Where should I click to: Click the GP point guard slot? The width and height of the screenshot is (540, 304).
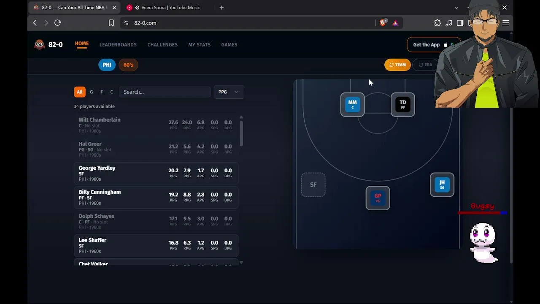click(378, 198)
